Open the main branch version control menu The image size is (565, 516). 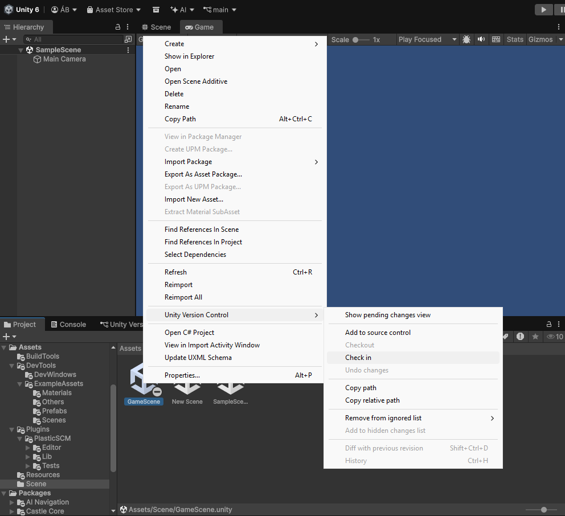pos(220,9)
